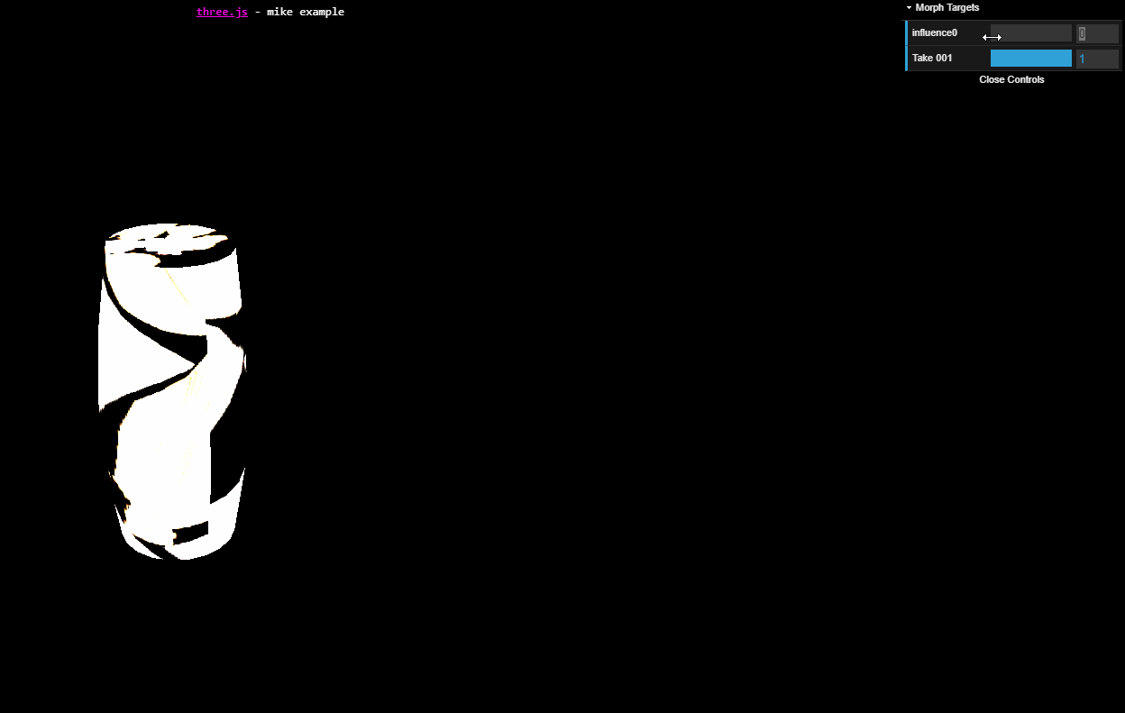Click the blue accent bar beside influence0
Image resolution: width=1125 pixels, height=713 pixels.
906,33
